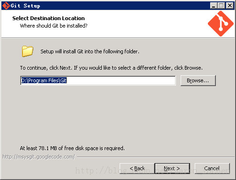Click the msysgit.googlecode.com link text

[38, 157]
